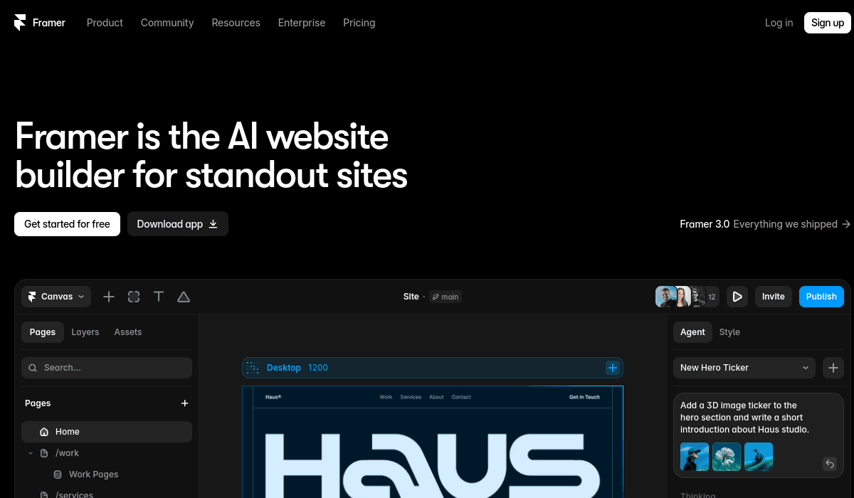The image size is (854, 498).
Task: Open the Assets tab
Action: 128,332
